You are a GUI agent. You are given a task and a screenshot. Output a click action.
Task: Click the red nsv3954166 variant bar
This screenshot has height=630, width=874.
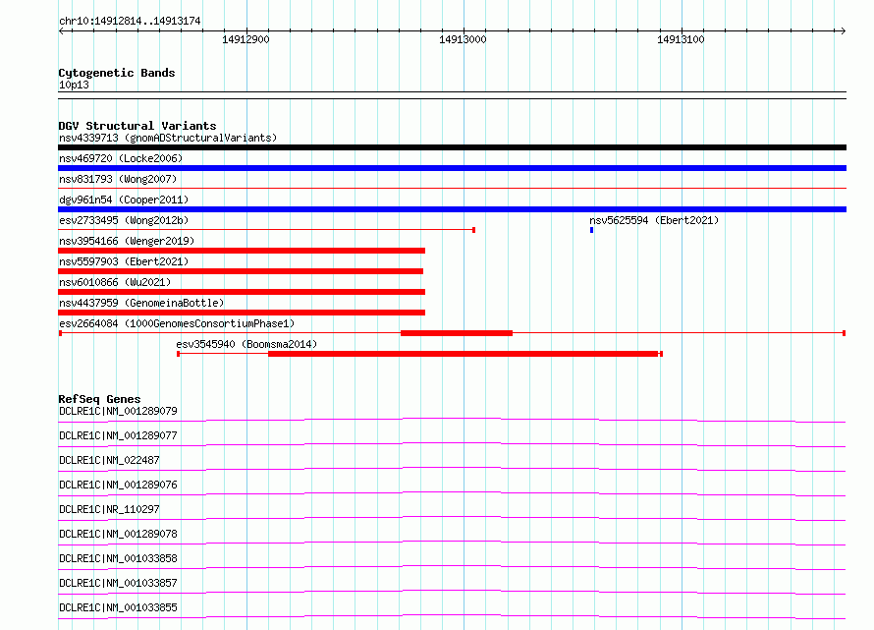coord(242,251)
